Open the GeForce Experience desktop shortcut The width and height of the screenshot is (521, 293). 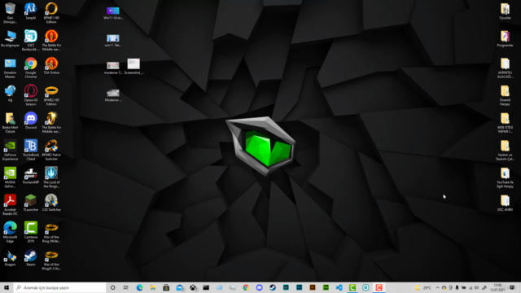10,150
